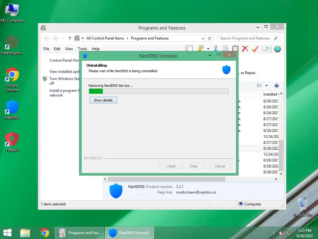The width and height of the screenshot is (318, 239).
Task: Open Classic Shell settings shell icon
Action: pyautogui.click(x=277, y=49)
